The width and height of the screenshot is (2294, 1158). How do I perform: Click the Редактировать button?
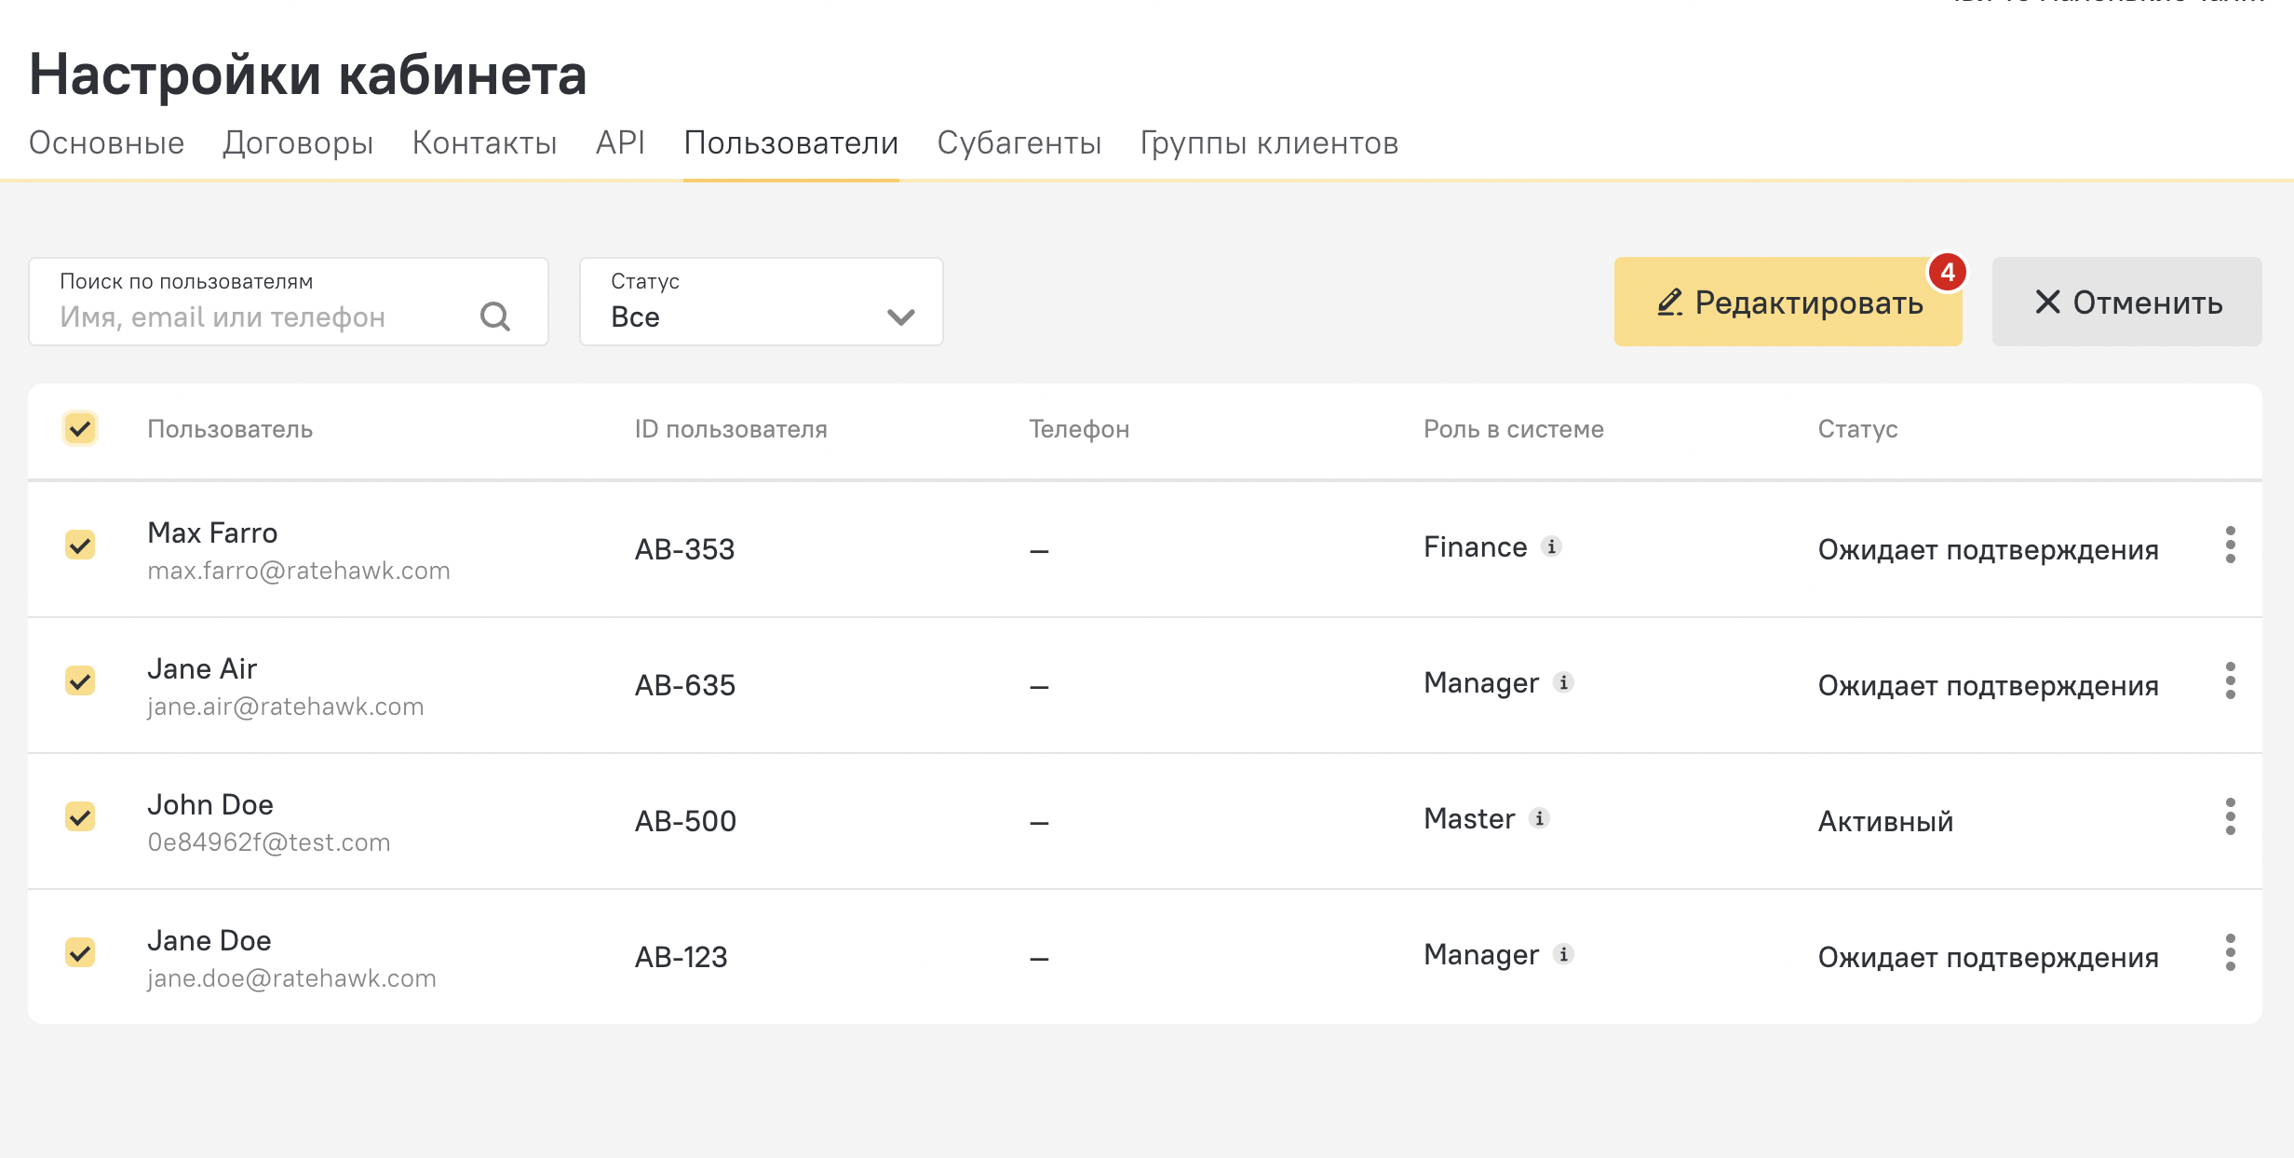click(1788, 303)
